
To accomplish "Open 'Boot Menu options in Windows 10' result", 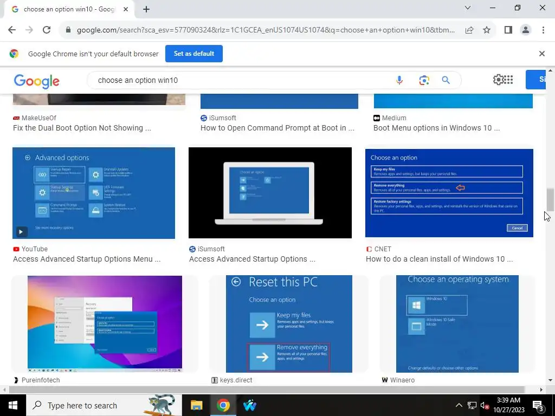I will [437, 128].
